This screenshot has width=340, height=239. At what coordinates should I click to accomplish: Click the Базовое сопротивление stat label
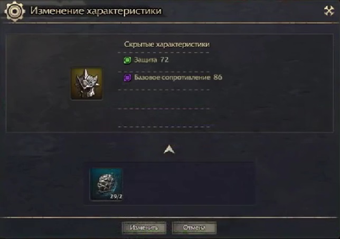pyautogui.click(x=172, y=77)
